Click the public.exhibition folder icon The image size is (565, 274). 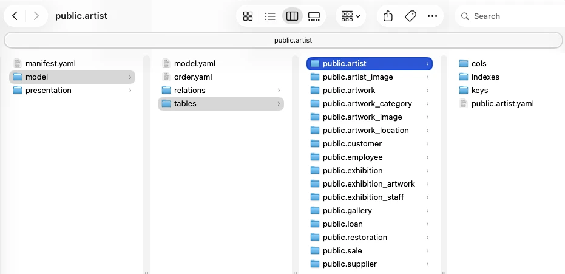point(315,170)
